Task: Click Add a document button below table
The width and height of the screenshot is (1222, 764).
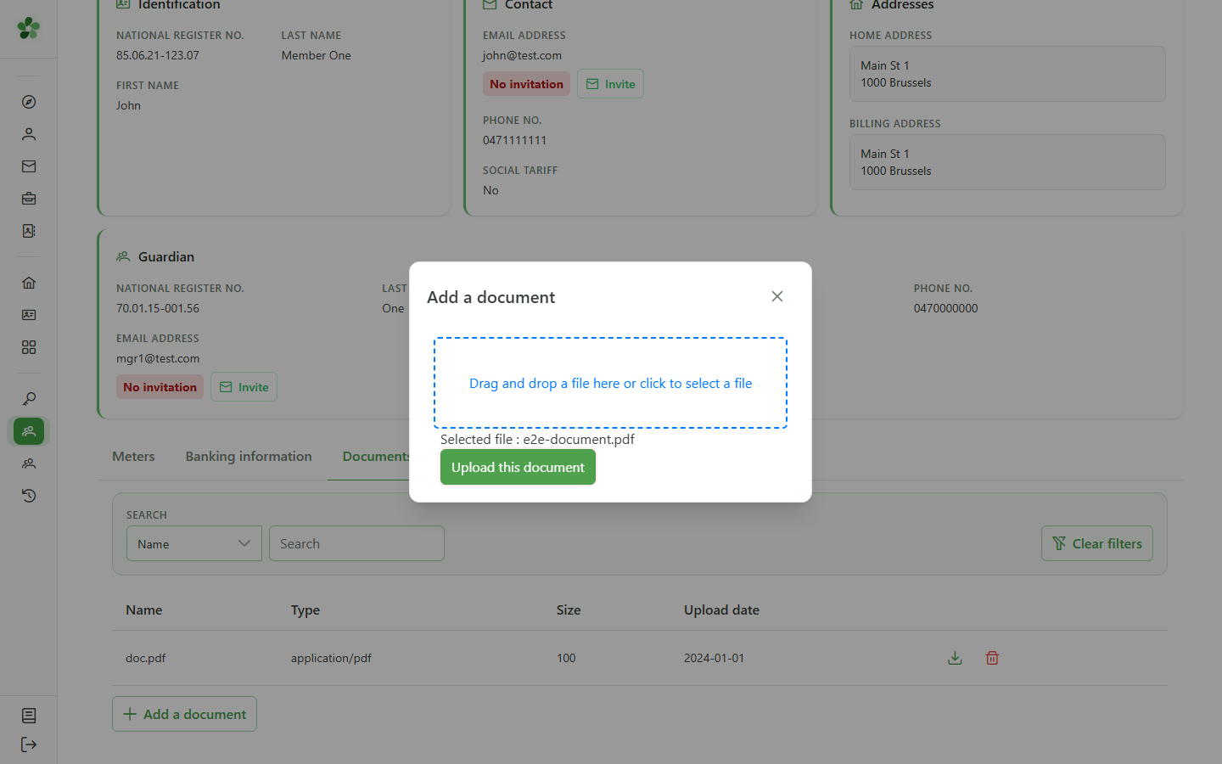Action: pyautogui.click(x=184, y=714)
